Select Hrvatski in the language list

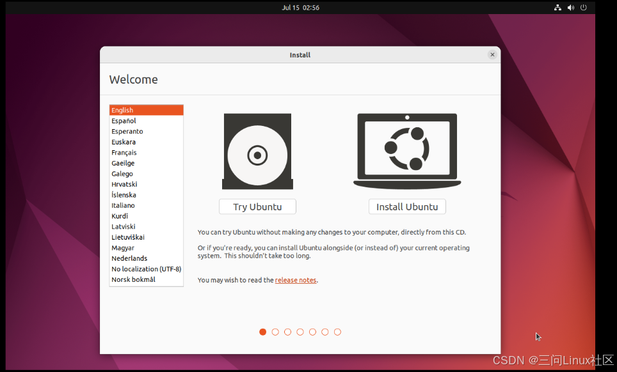(x=147, y=184)
